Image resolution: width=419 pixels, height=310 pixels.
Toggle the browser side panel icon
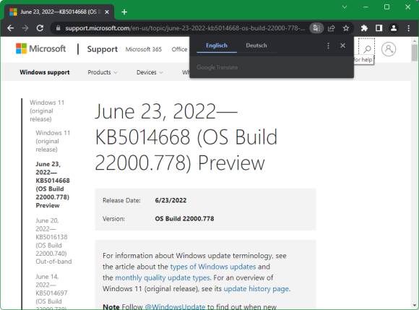pos(379,28)
